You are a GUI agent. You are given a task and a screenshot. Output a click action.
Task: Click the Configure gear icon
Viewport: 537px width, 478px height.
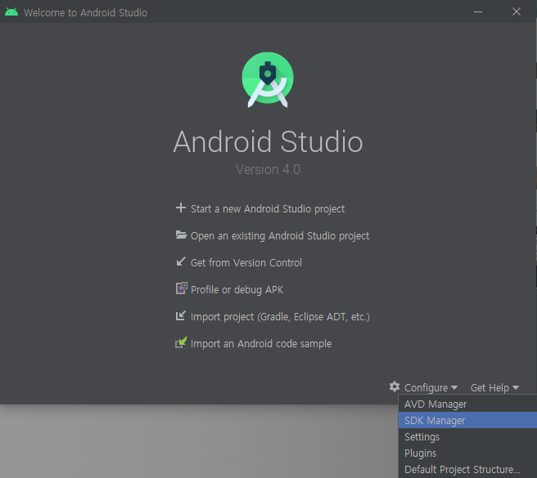pyautogui.click(x=395, y=386)
